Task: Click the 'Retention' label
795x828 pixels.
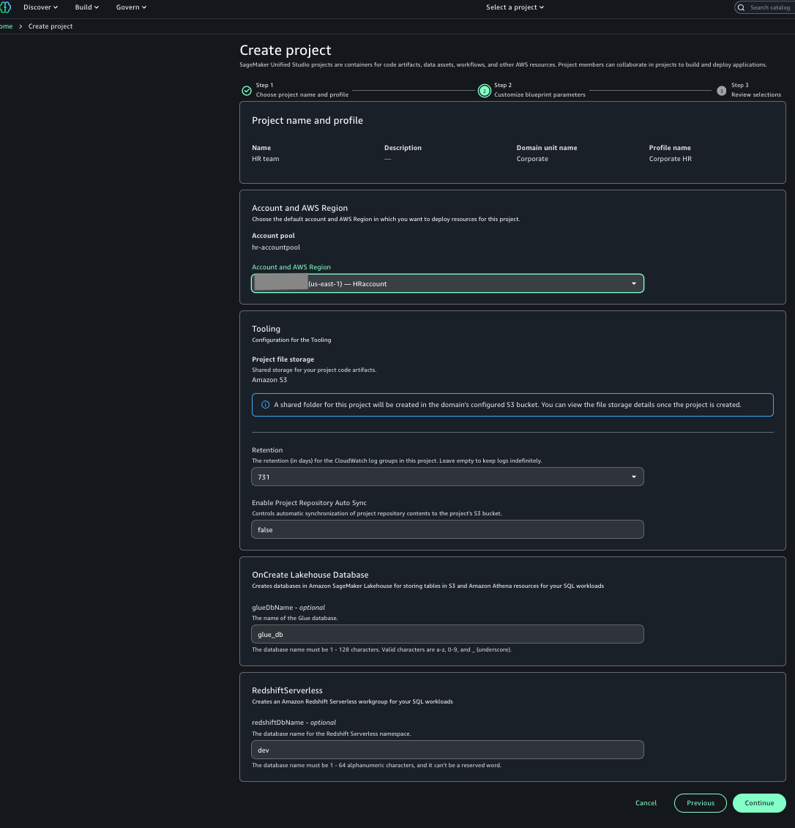Action: (x=267, y=450)
